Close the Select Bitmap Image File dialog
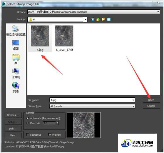Image resolution: width=164 pixels, height=153 pixels. (158, 3)
